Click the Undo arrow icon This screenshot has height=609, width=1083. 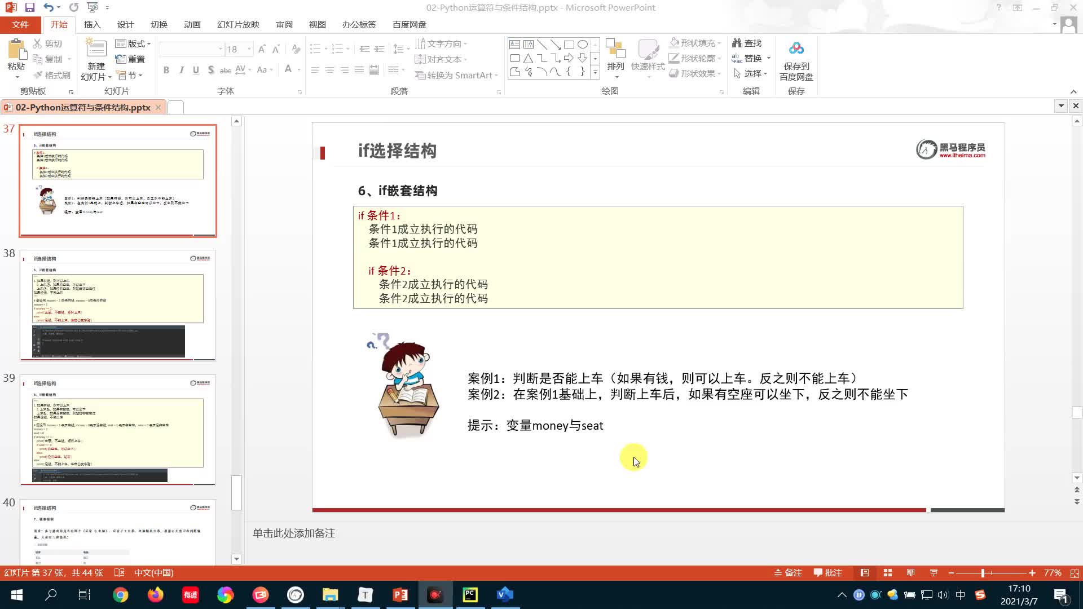[x=49, y=7]
